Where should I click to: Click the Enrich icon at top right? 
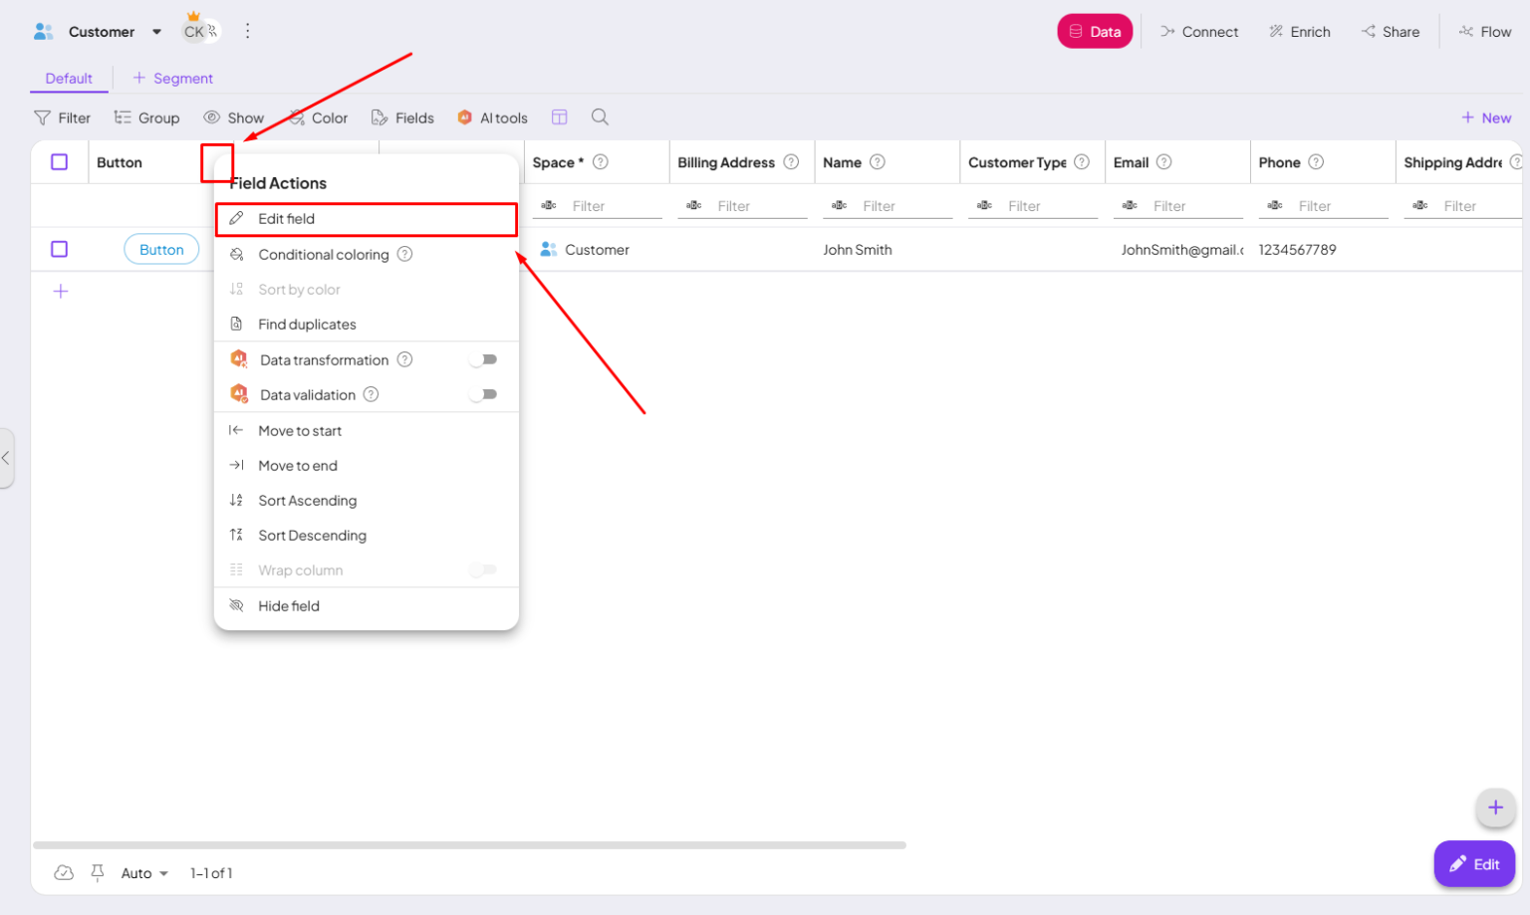tap(1298, 31)
